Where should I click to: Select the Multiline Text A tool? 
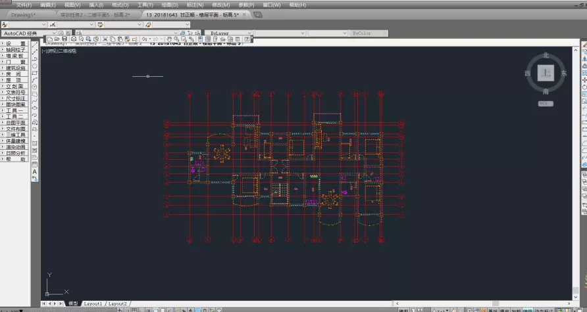(34, 172)
